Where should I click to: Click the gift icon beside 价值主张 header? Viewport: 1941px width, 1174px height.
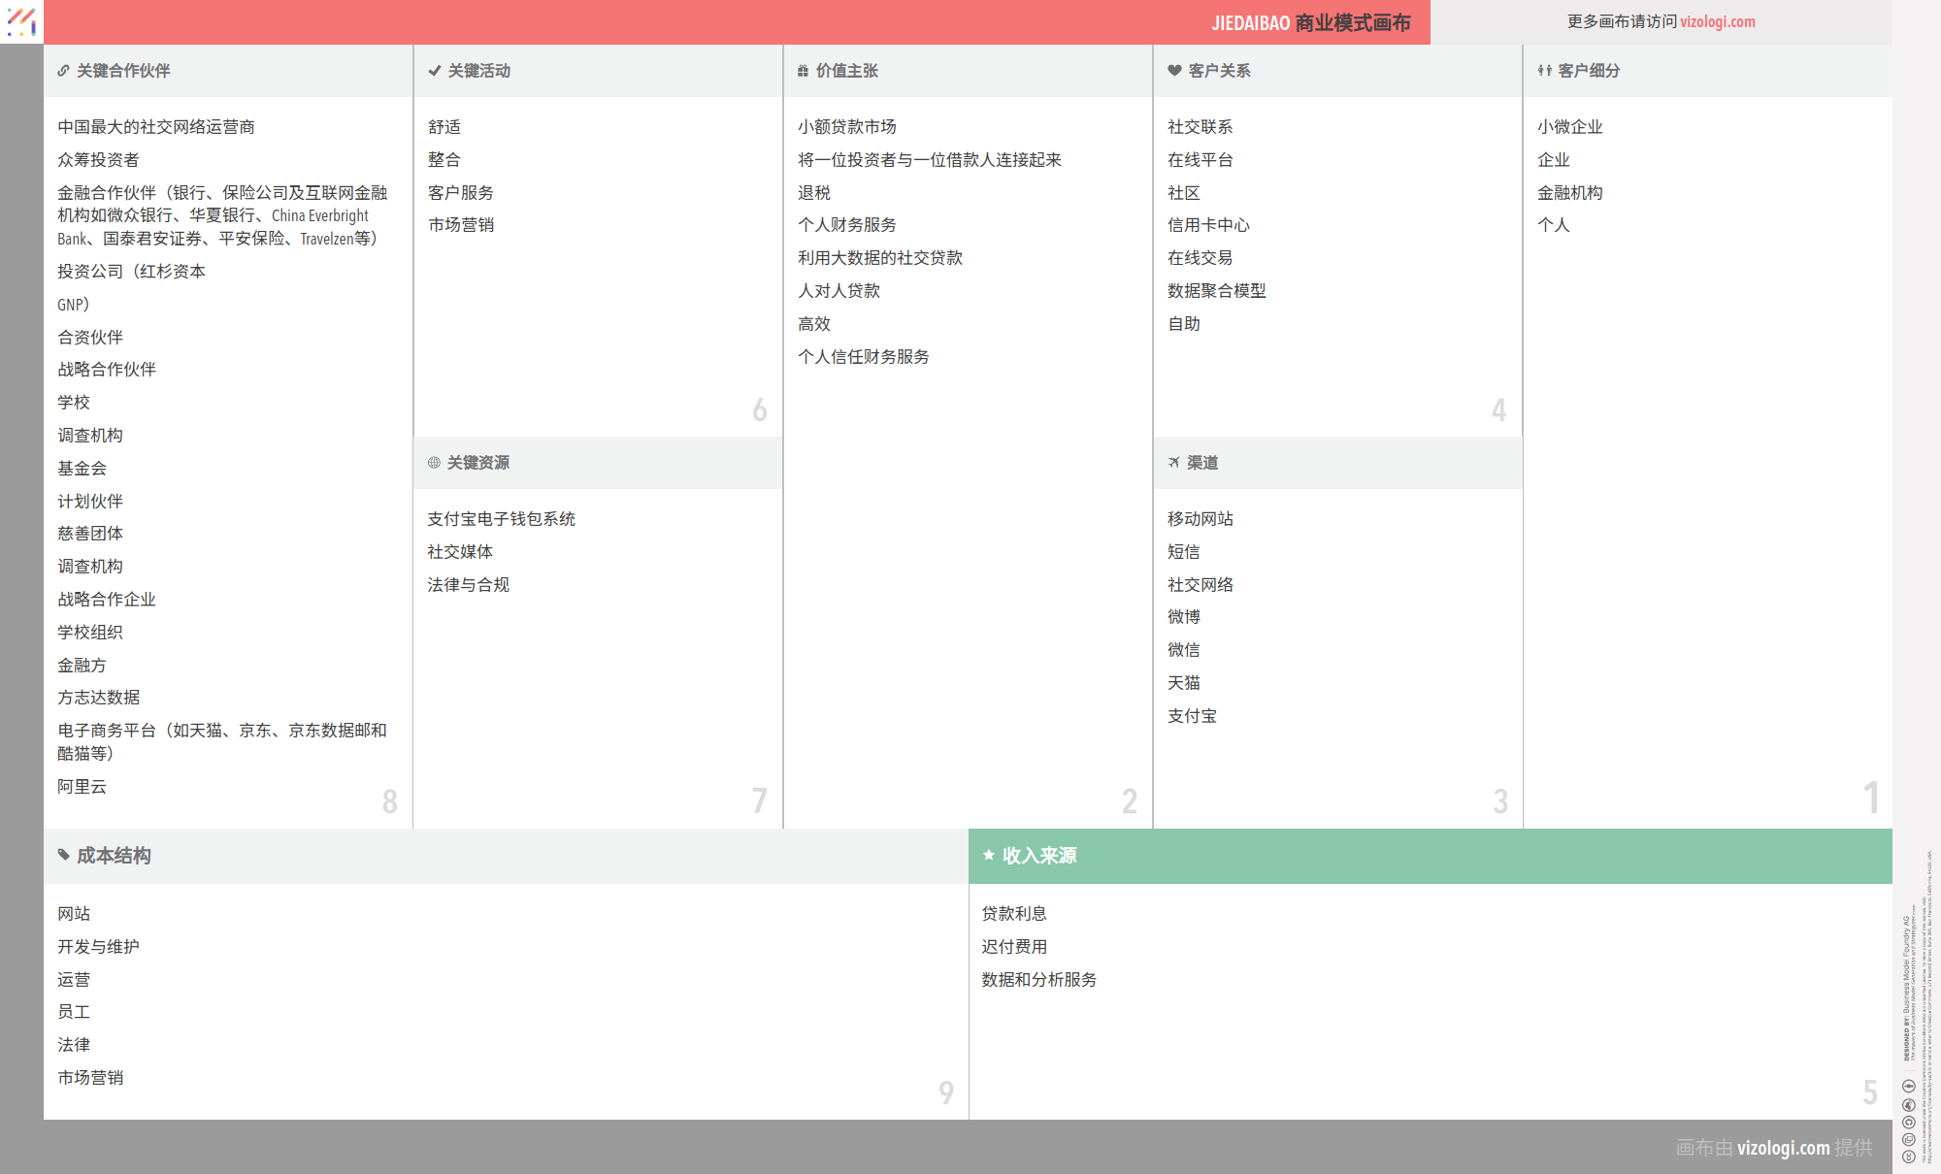[803, 70]
